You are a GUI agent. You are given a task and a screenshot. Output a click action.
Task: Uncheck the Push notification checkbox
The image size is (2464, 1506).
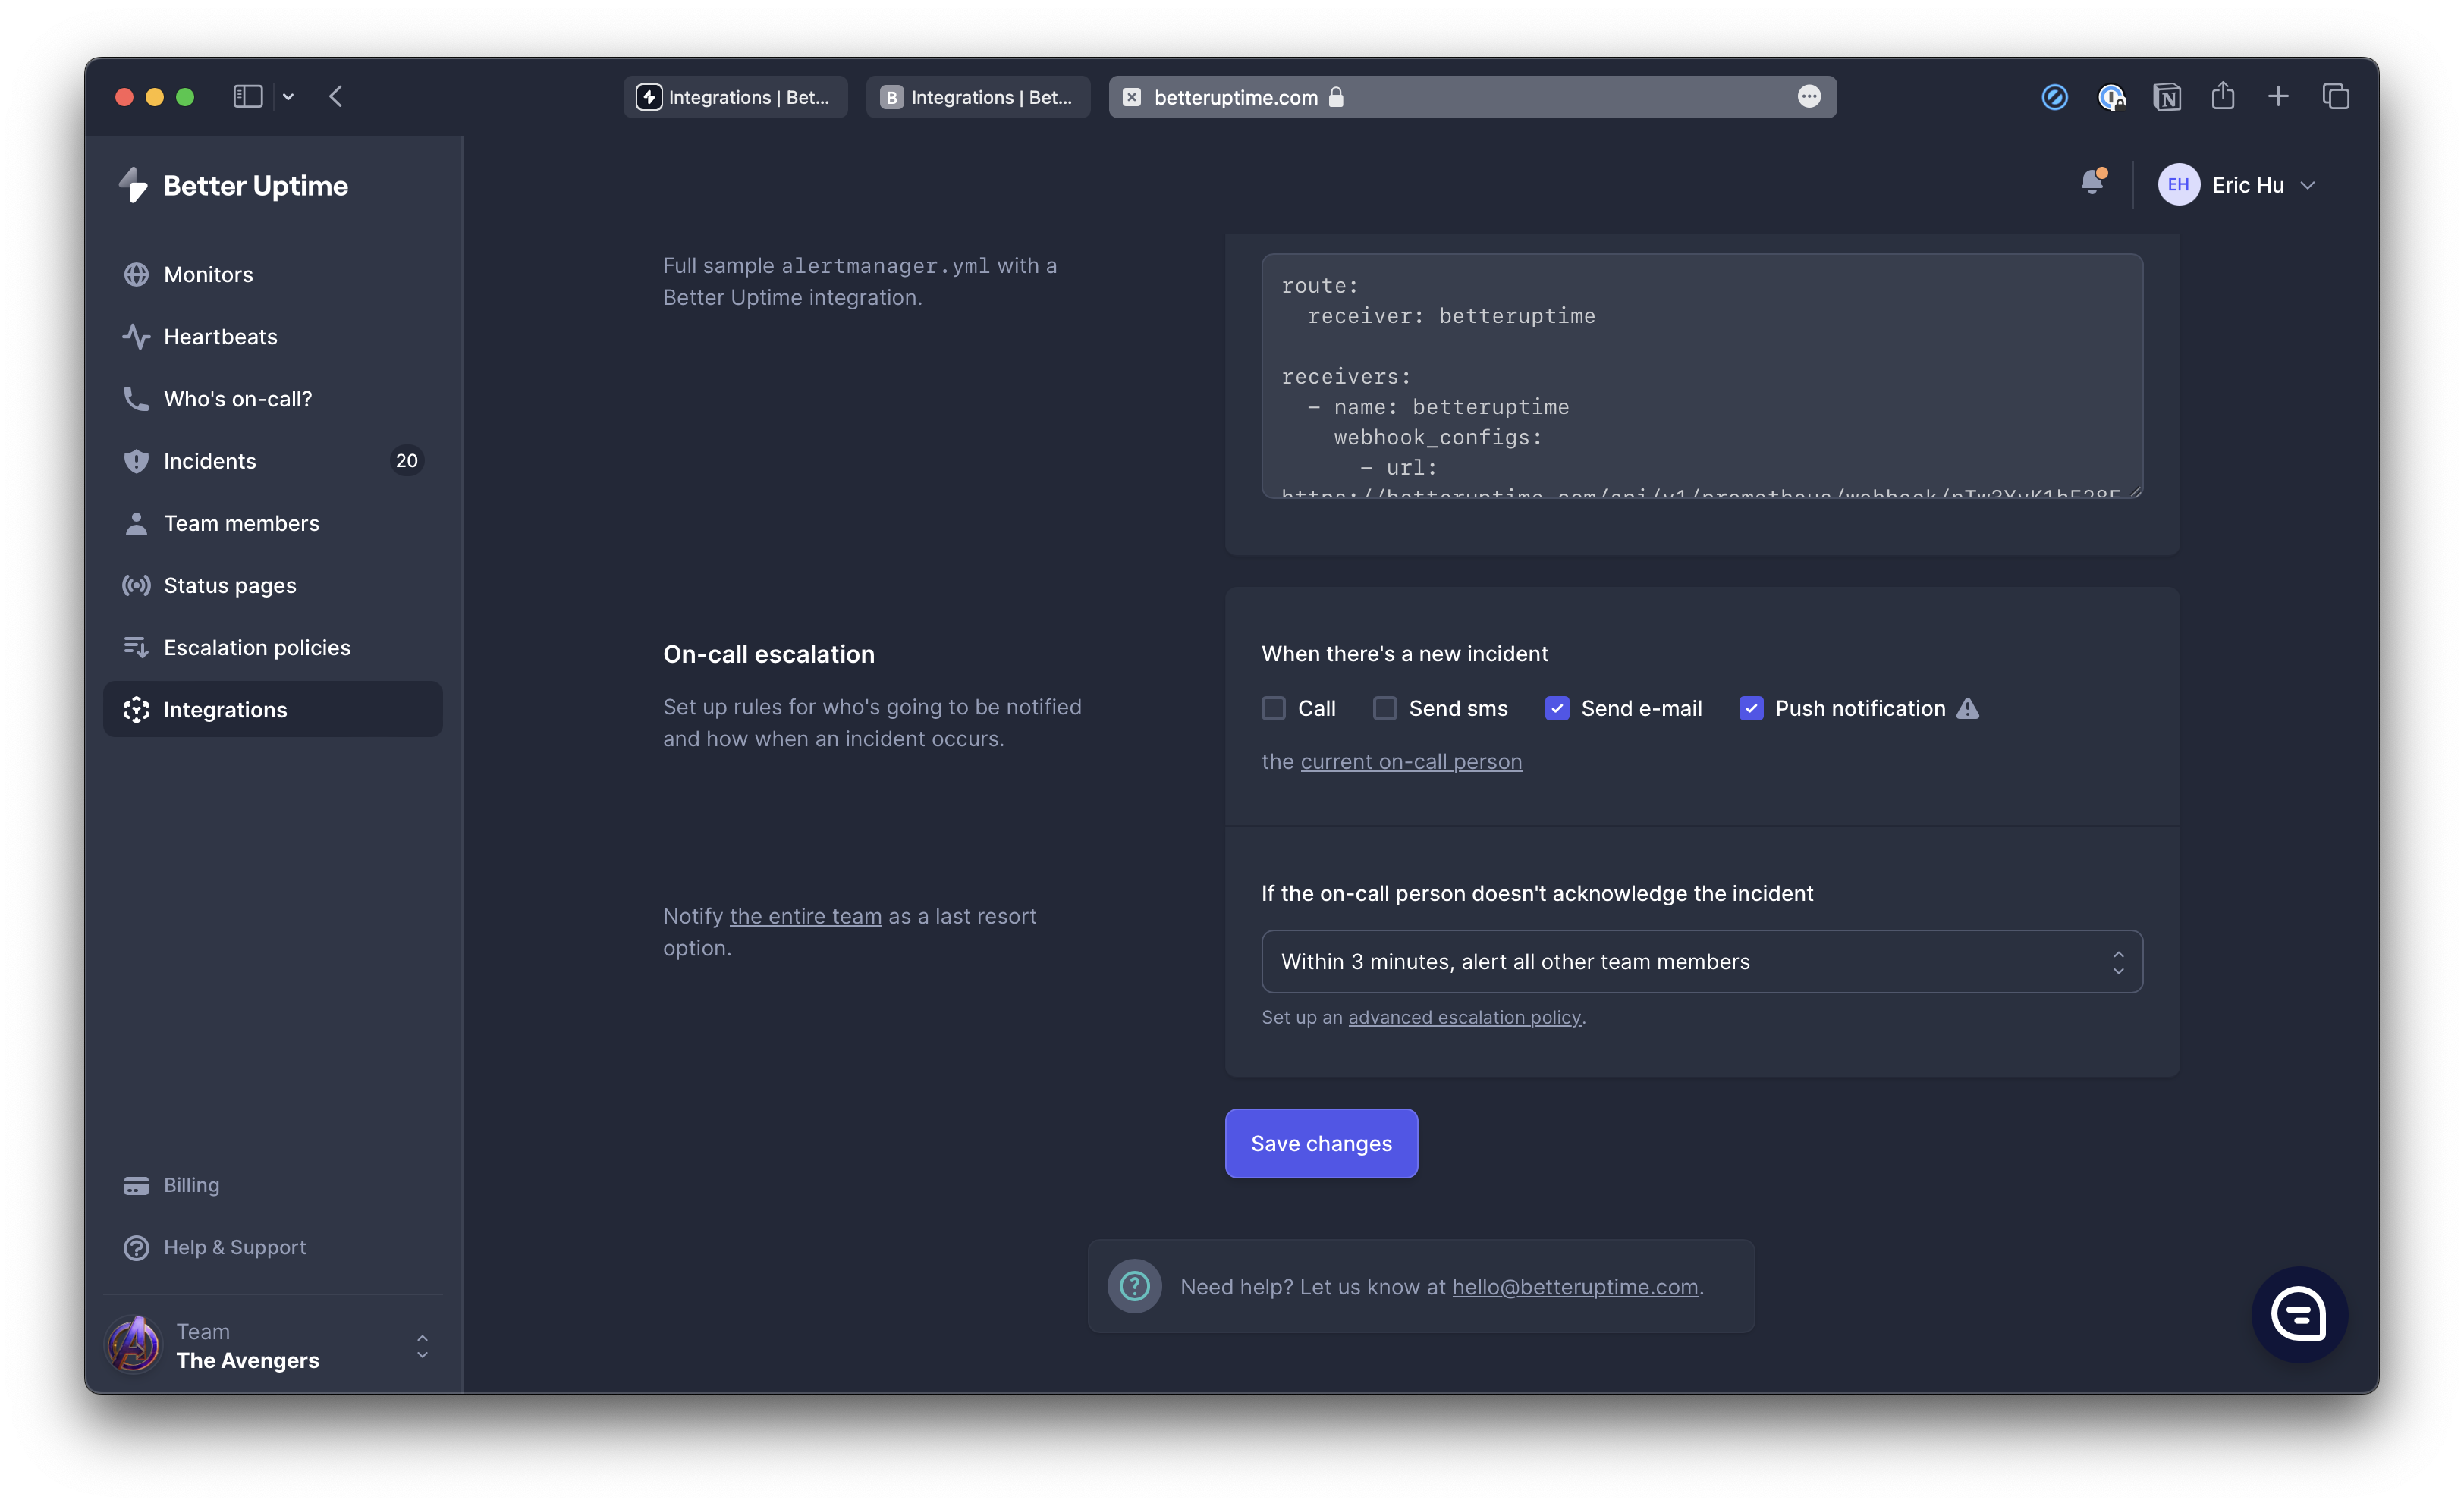(1751, 708)
